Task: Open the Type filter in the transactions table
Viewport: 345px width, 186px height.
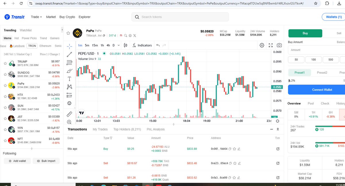Action: [x=111, y=138]
